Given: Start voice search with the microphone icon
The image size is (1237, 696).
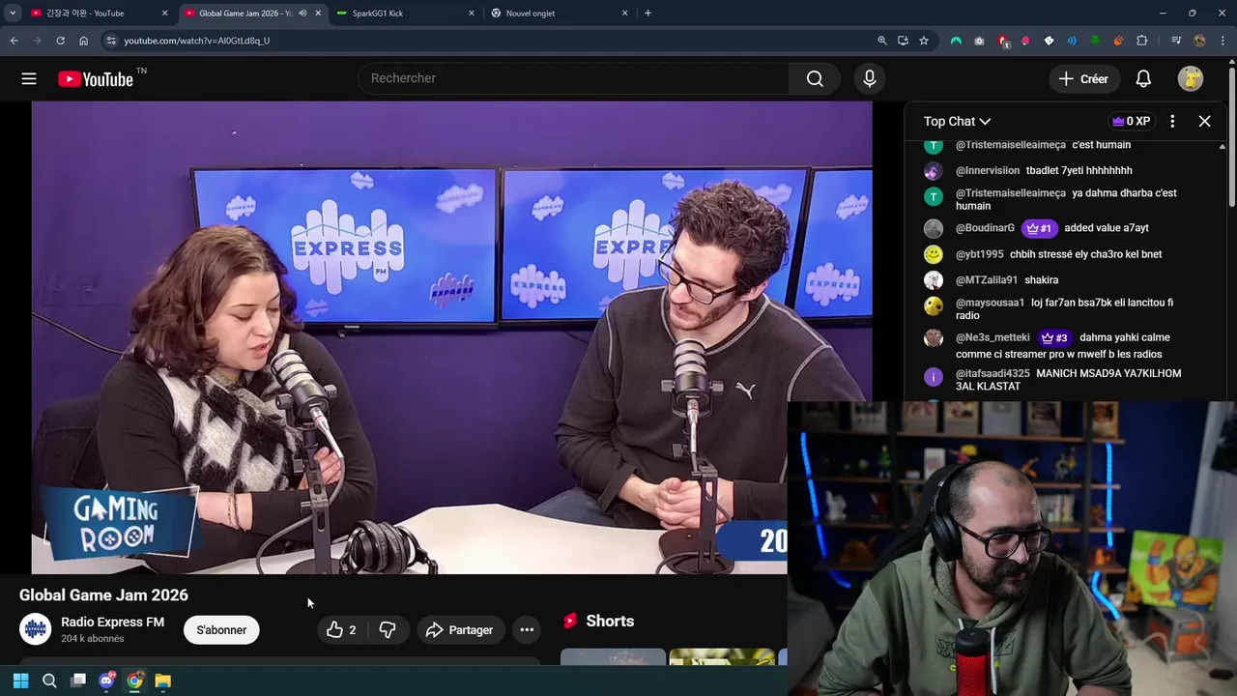Looking at the screenshot, I should point(870,78).
